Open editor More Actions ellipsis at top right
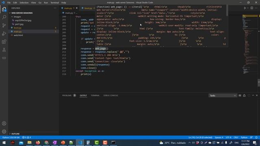 256,8
